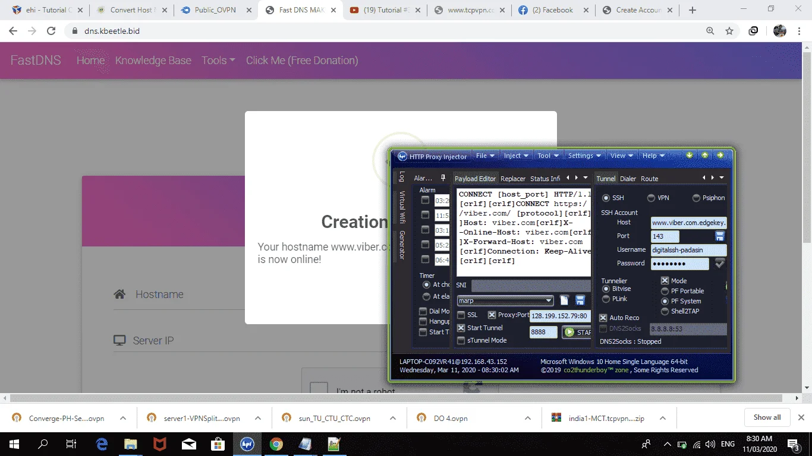Click the 8888 local port field
Viewport: 812px width, 456px height.
coord(543,332)
